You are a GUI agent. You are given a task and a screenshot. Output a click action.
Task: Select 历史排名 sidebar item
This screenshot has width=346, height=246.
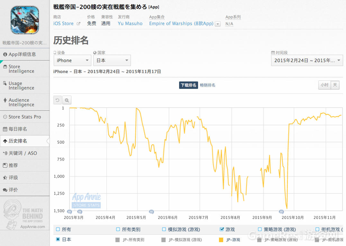point(25,141)
